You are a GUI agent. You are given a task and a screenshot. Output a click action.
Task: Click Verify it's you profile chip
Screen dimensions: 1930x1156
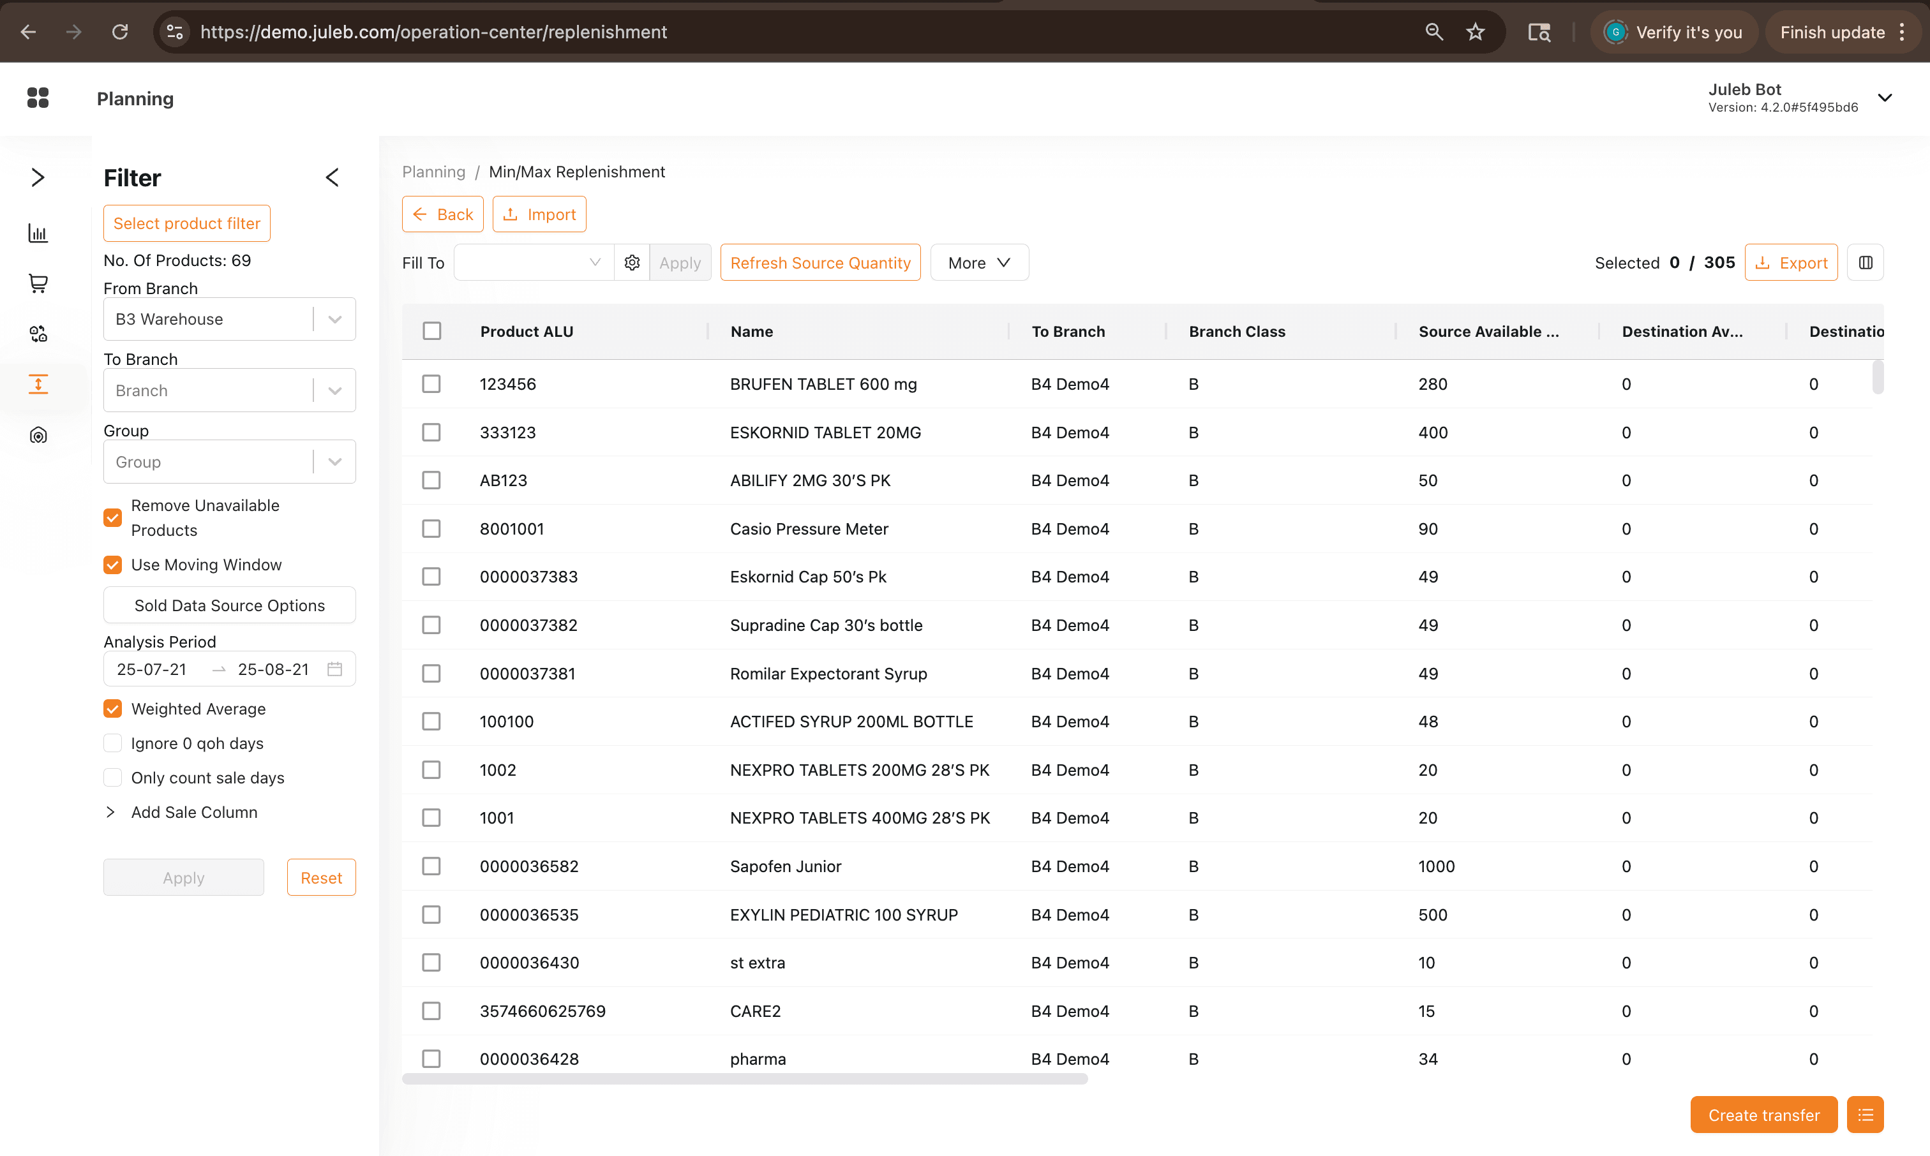1673,32
